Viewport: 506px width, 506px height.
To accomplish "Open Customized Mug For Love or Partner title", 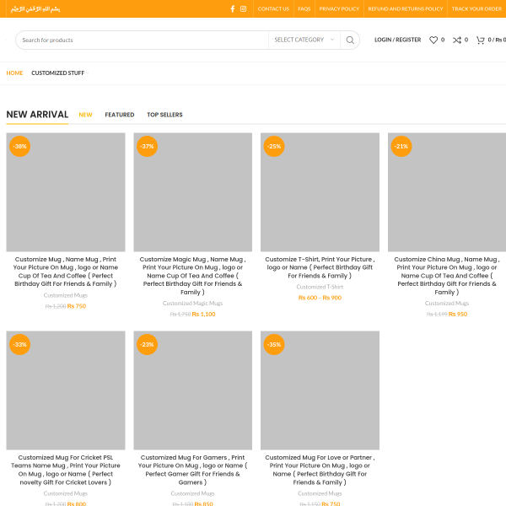I will (320, 470).
